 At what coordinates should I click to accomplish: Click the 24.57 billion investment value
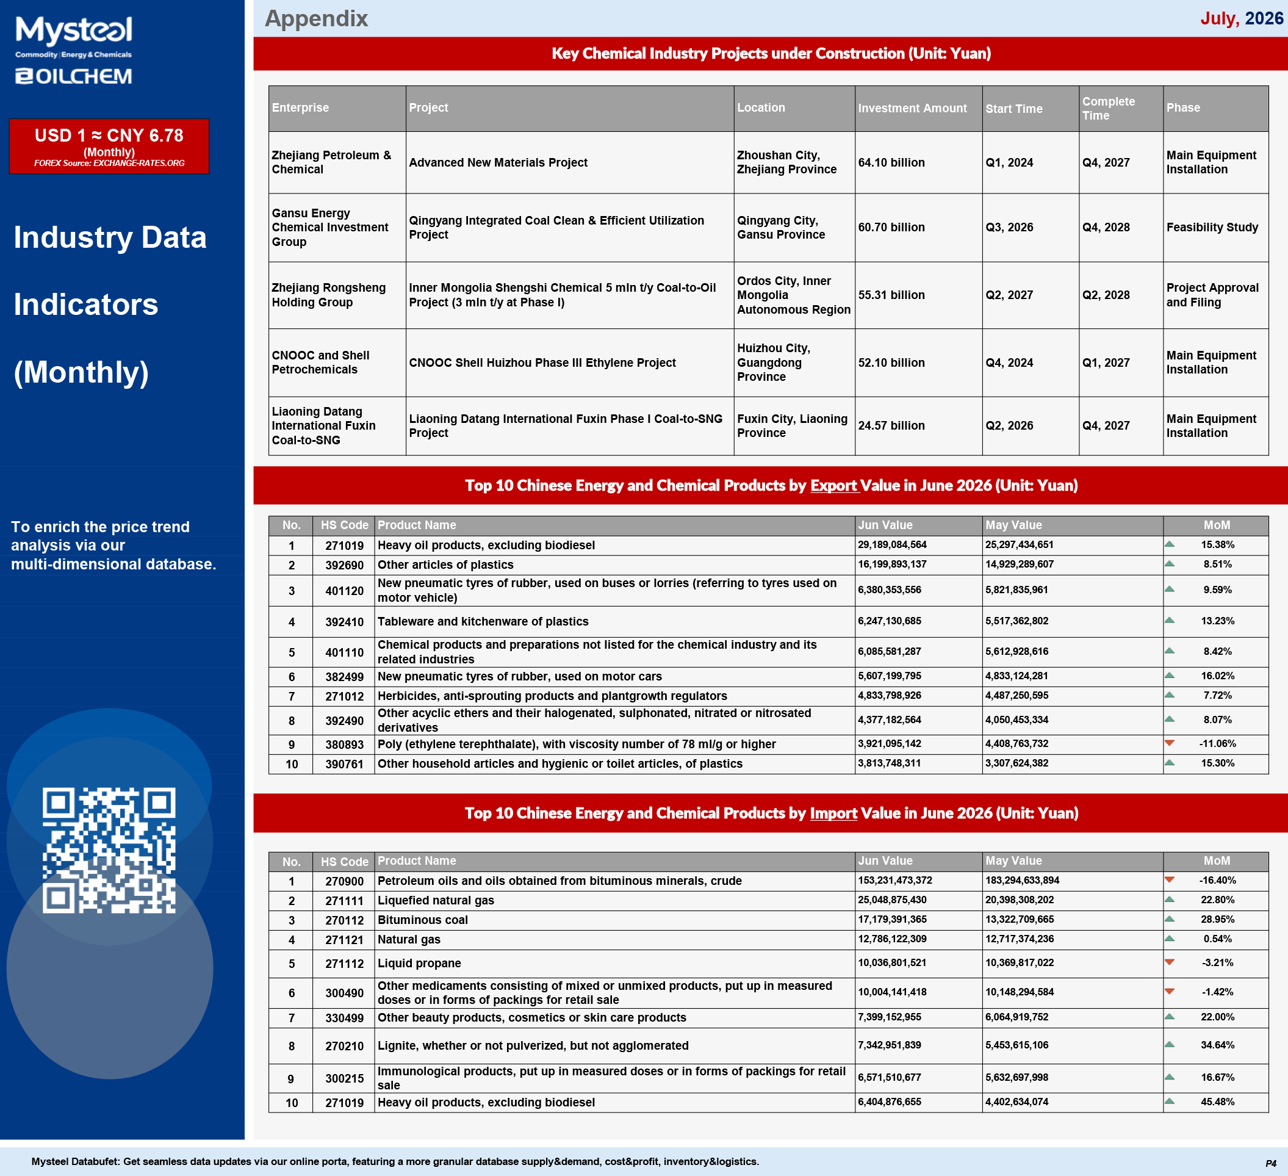pyautogui.click(x=891, y=425)
